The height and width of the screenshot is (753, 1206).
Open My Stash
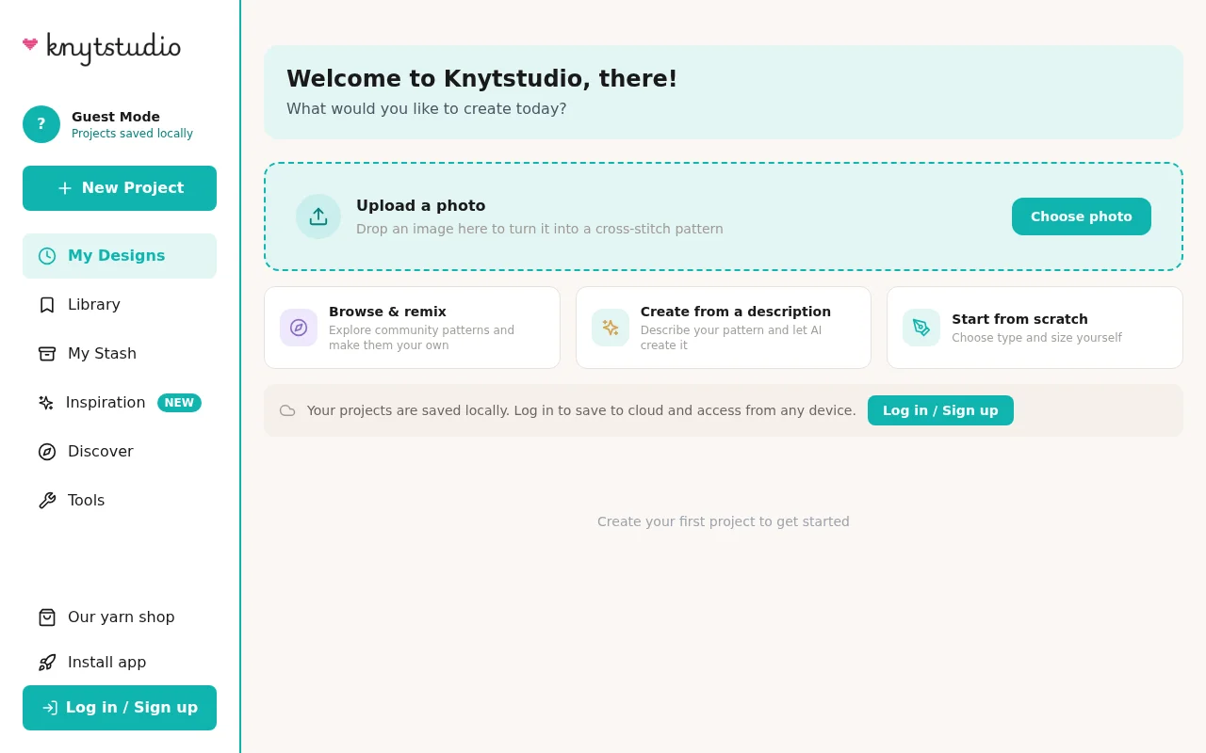point(120,354)
